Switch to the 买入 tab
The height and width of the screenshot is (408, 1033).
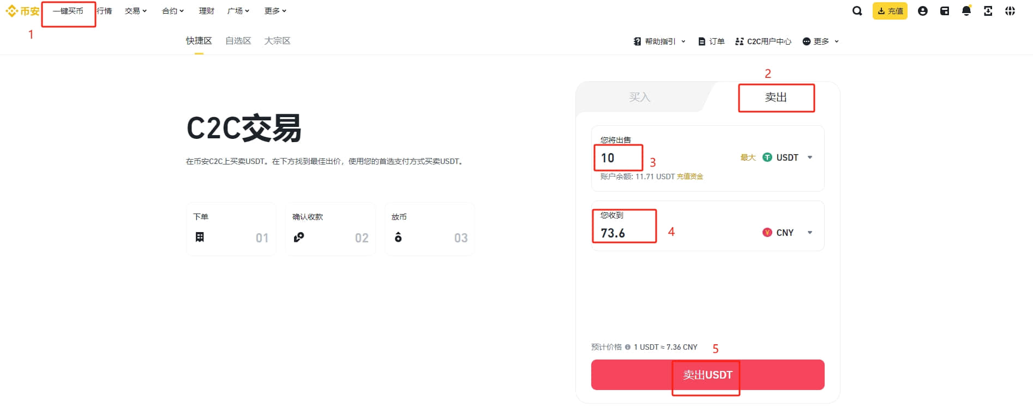pos(640,97)
